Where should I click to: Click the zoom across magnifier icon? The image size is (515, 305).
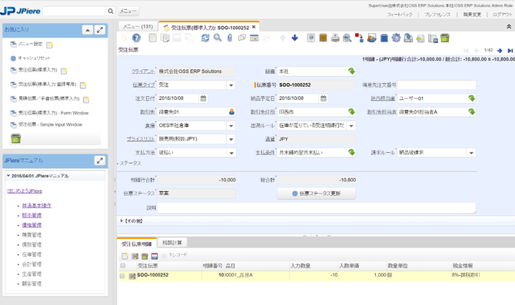[x=347, y=38]
